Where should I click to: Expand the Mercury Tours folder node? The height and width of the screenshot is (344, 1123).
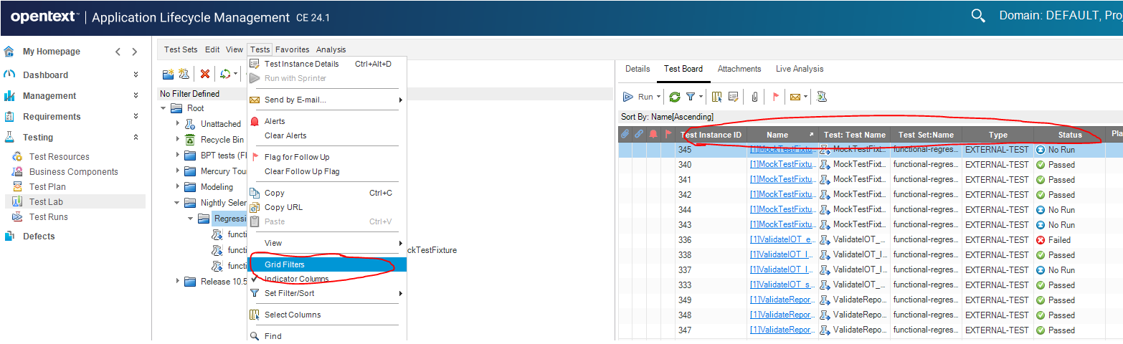[x=178, y=171]
